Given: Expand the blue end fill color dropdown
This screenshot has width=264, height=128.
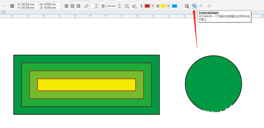Looking at the screenshot, I should pos(180,6).
